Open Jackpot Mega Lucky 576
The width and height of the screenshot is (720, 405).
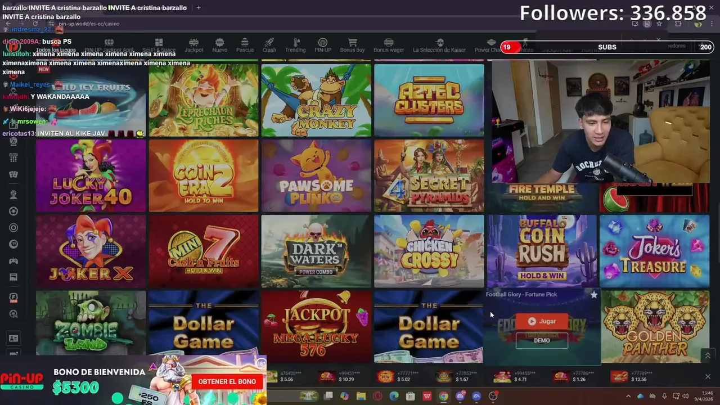pos(316,326)
